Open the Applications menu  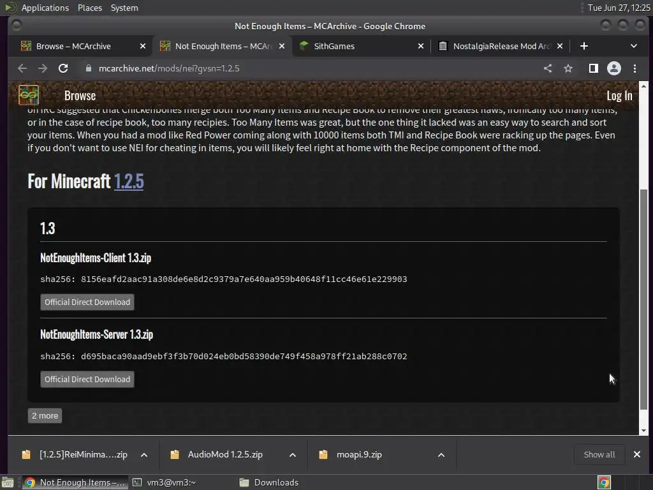(x=45, y=8)
